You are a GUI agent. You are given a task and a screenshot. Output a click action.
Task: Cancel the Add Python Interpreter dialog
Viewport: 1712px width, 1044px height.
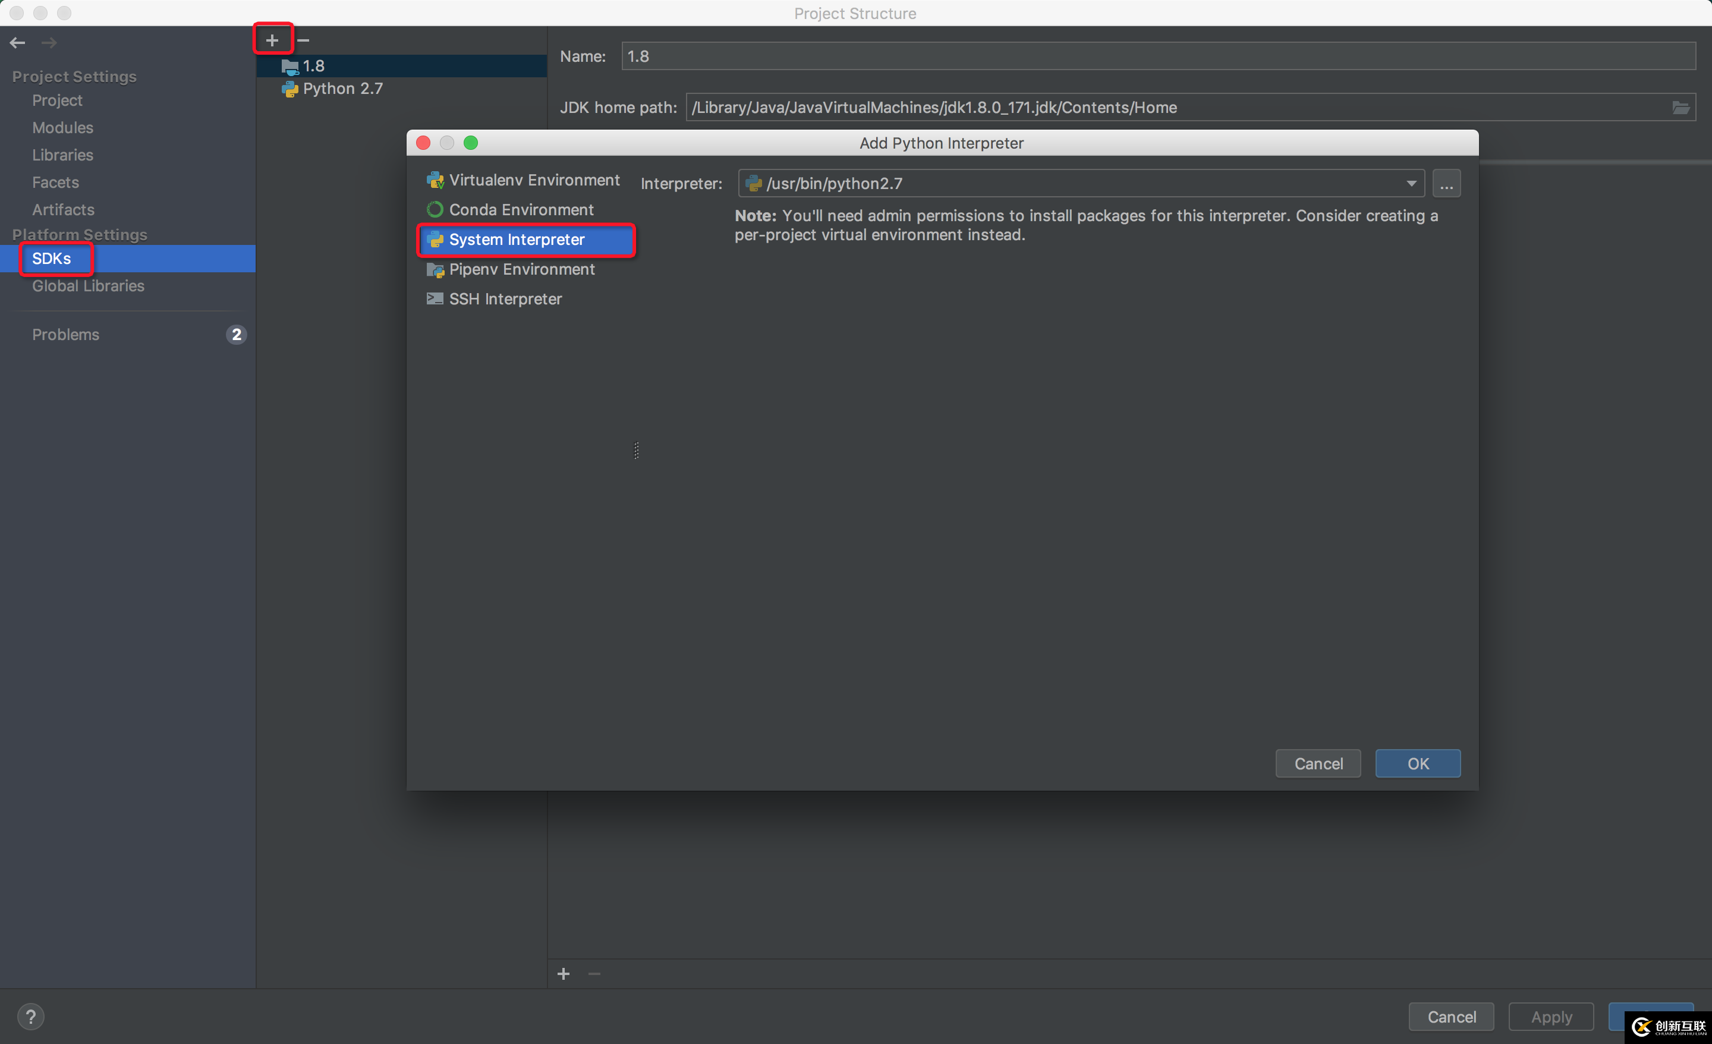tap(1318, 763)
